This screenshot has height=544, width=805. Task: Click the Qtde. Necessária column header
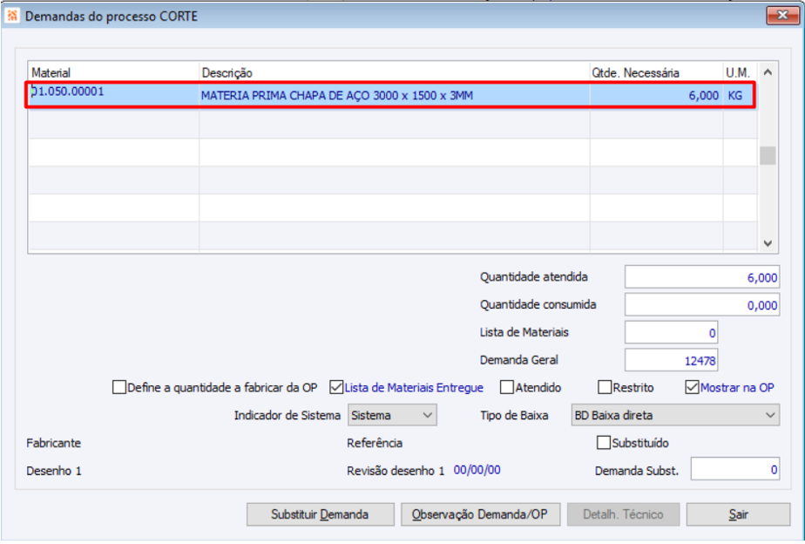tap(656, 72)
